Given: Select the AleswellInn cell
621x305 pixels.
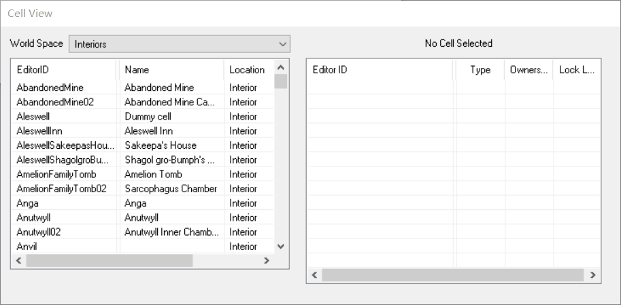Looking at the screenshot, I should pos(39,131).
